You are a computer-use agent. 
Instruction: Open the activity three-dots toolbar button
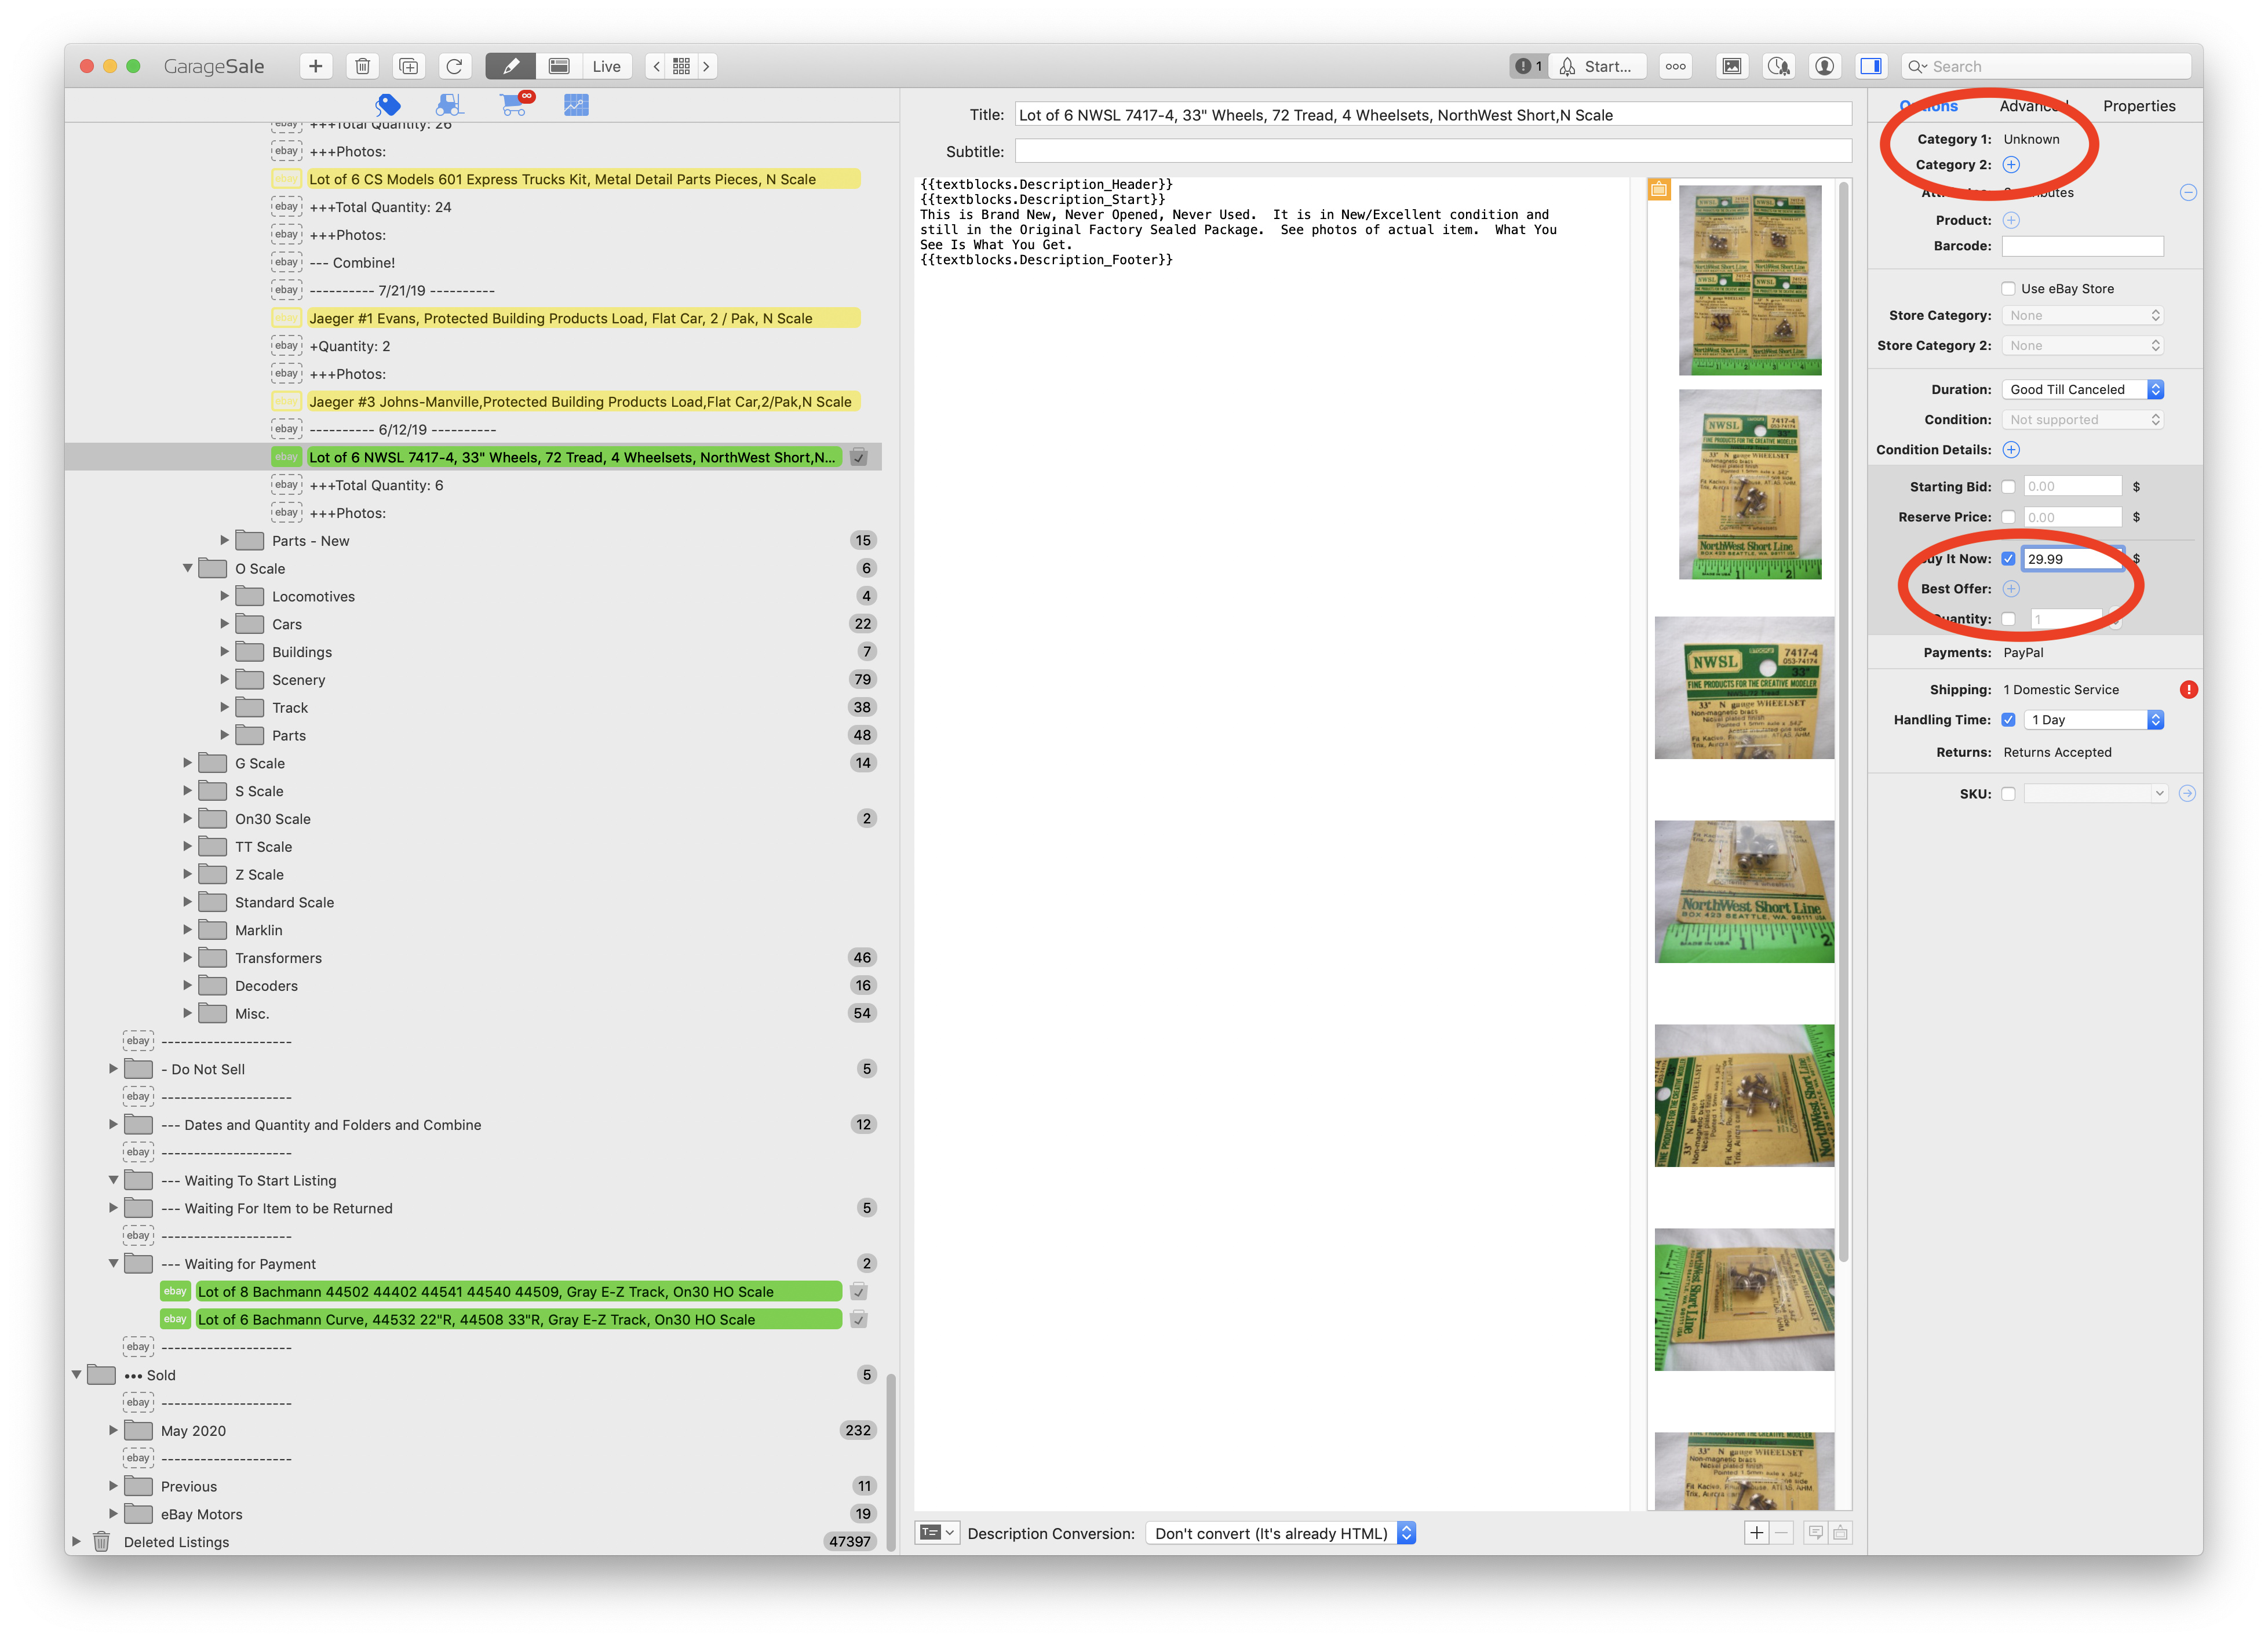[x=1675, y=66]
